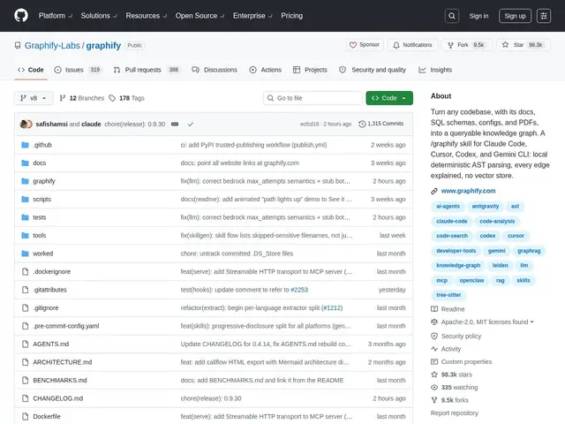Expand the Open Source menu
Image resolution: width=565 pixels, height=424 pixels.
pyautogui.click(x=200, y=16)
